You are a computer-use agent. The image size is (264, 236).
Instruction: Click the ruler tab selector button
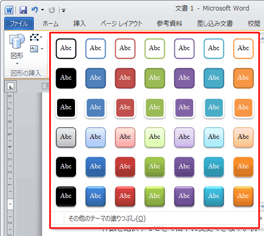11,87
